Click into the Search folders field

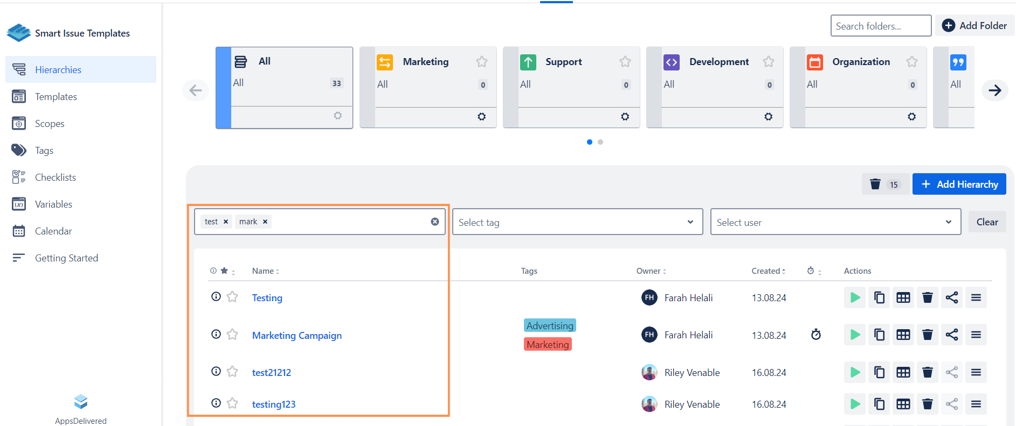click(880, 26)
